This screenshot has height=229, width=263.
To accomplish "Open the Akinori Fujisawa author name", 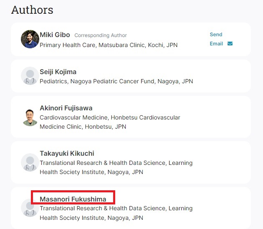I will [x=66, y=108].
